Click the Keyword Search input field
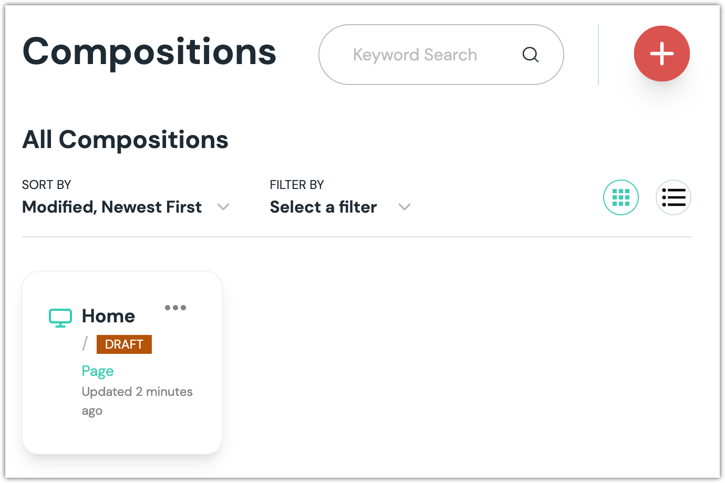 pos(415,55)
